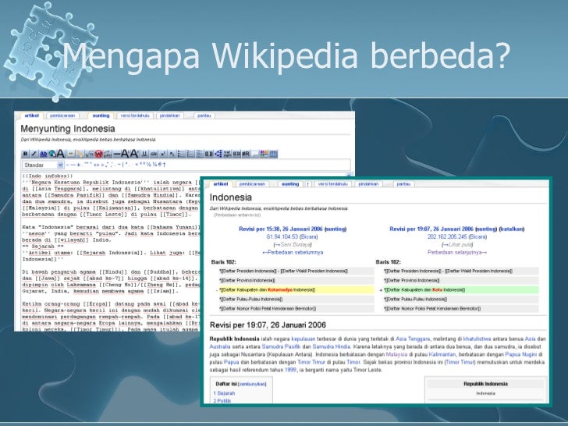Screen dimensions: 568x426
Task: Open versi terdahulu tab in editing window
Action: [135, 115]
